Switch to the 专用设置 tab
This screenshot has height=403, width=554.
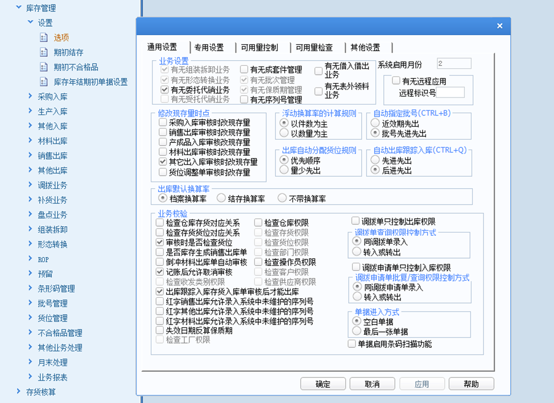point(209,47)
